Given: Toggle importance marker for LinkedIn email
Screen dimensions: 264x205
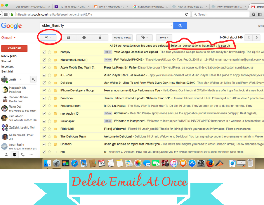Looking at the screenshot, I should pos(55,144).
